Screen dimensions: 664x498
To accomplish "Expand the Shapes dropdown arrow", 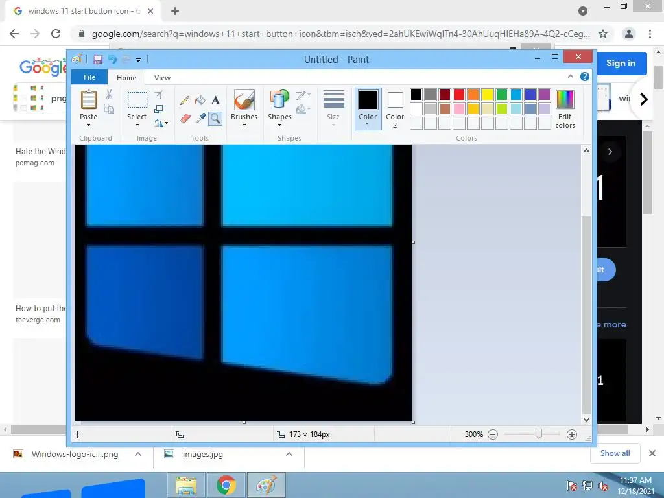I will (x=279, y=125).
